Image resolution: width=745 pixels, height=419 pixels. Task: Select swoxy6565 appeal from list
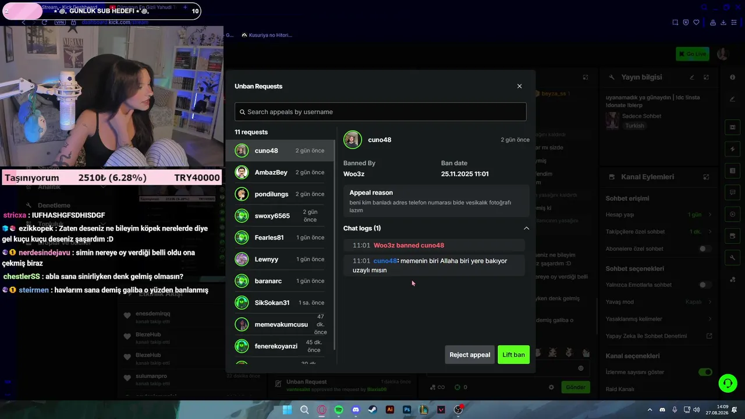pos(280,216)
